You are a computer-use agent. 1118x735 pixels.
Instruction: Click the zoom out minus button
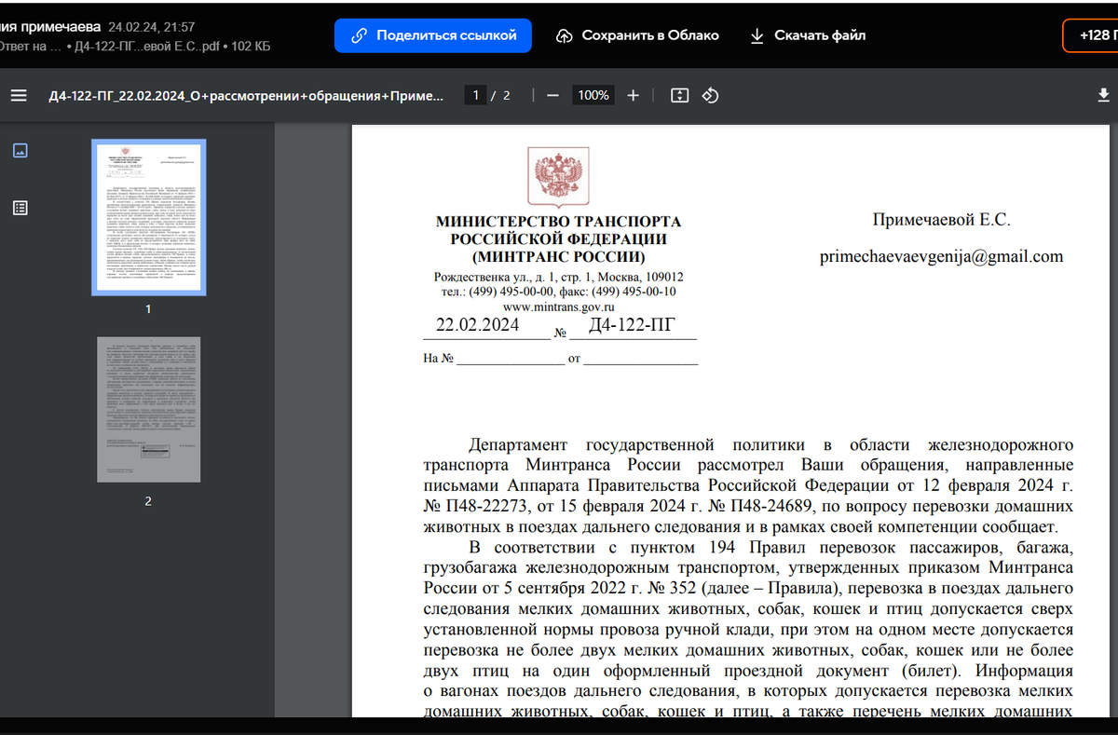(552, 95)
